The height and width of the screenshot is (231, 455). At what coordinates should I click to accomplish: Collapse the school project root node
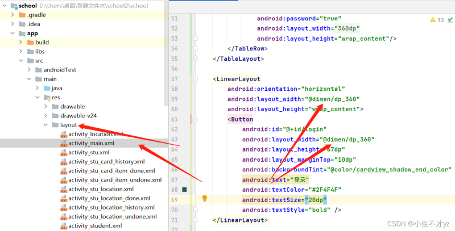coord(5,6)
